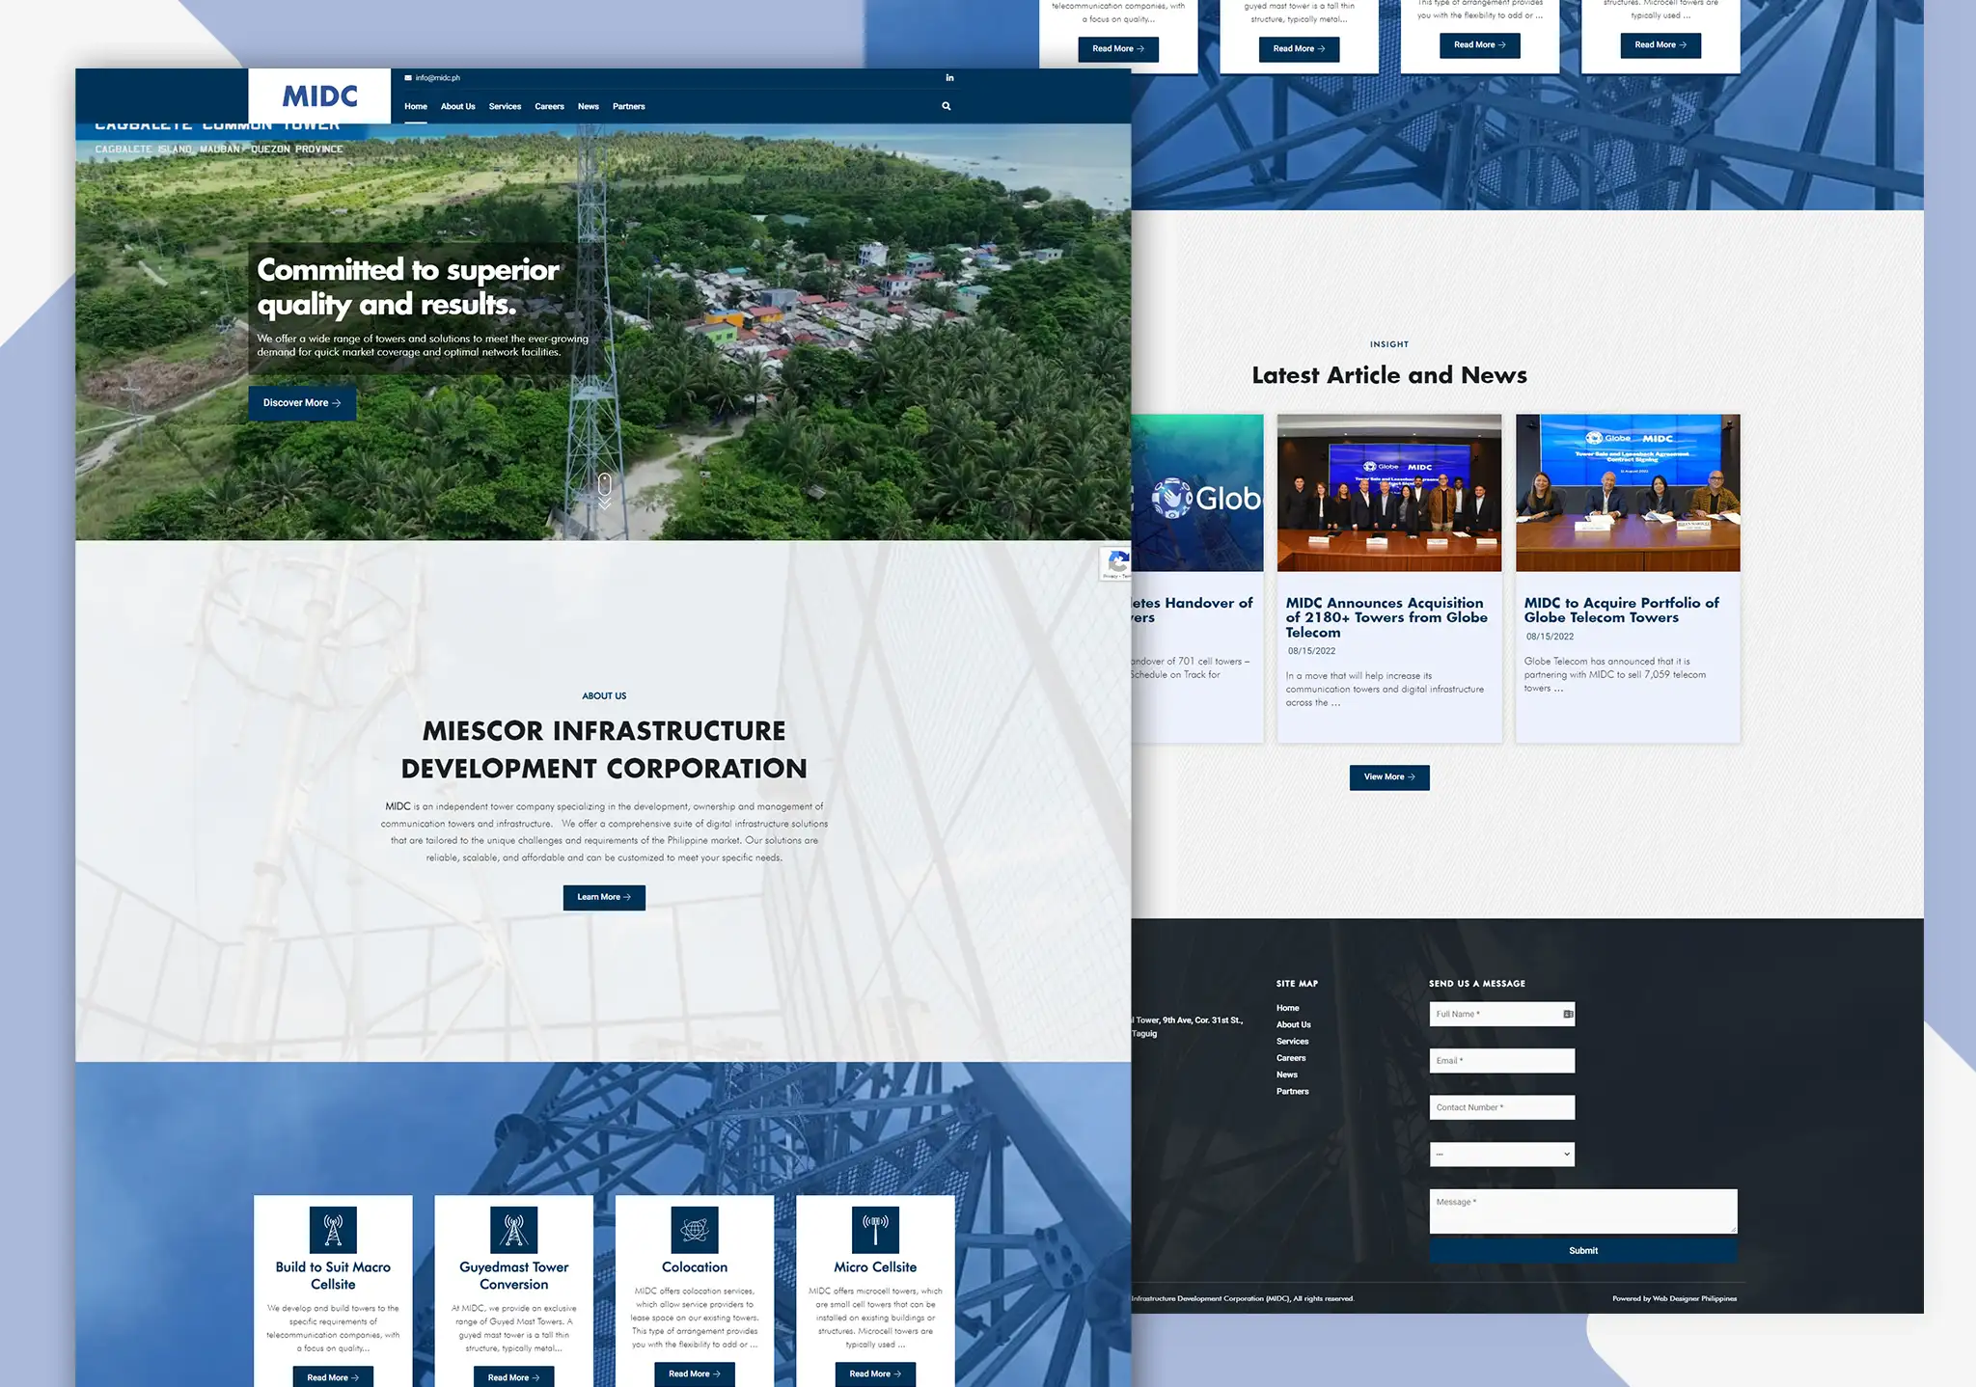
Task: Click the Colocation globe icon
Action: tap(695, 1230)
